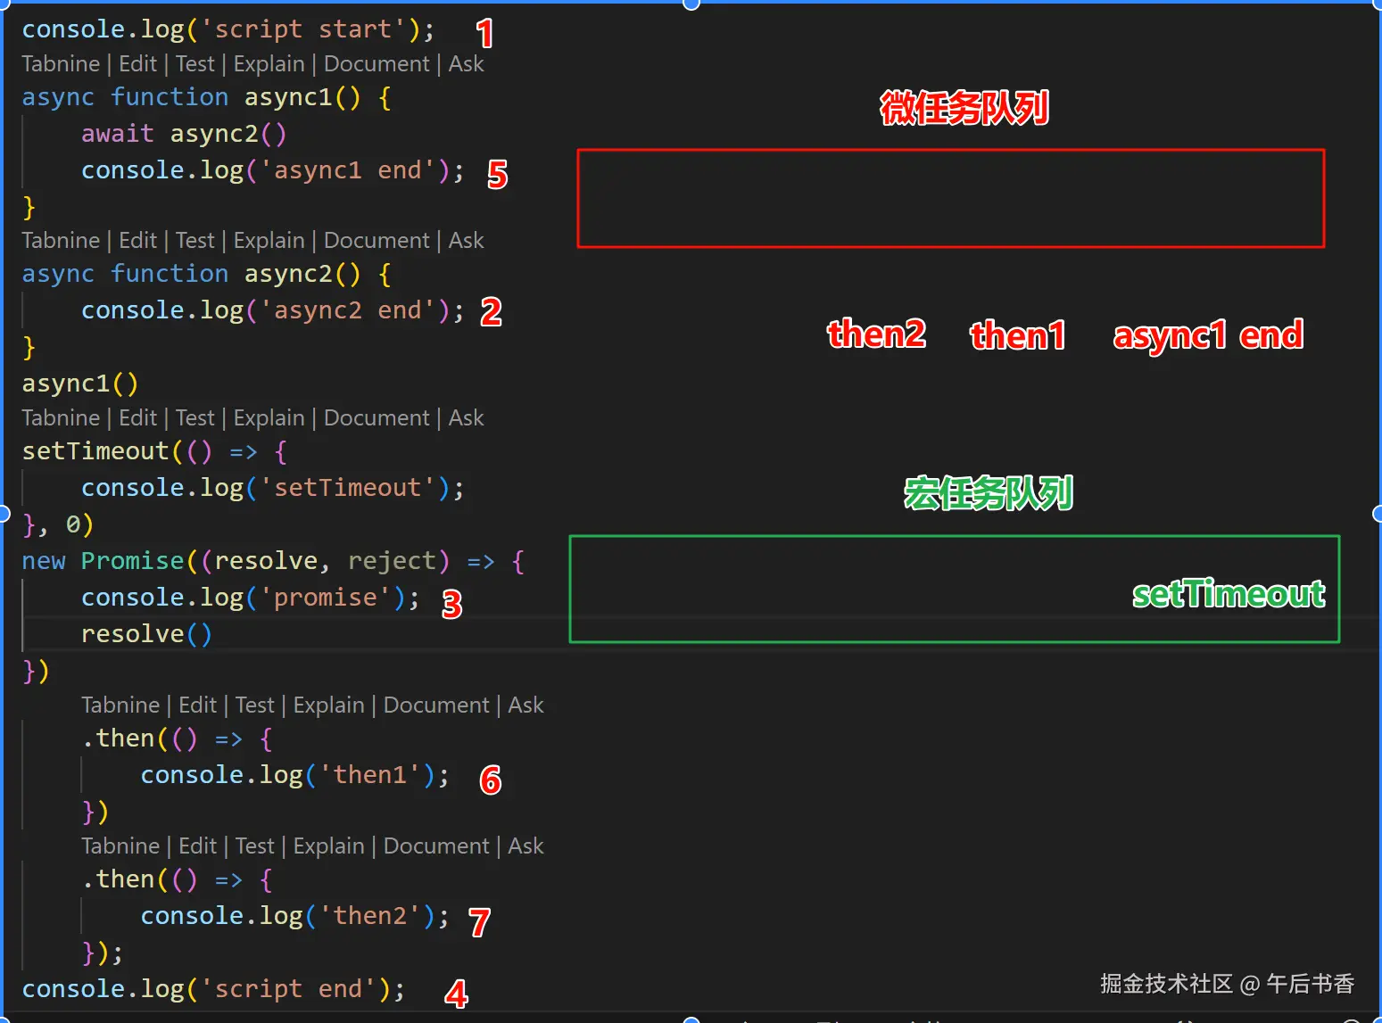Click the then2 annotation label

click(876, 334)
